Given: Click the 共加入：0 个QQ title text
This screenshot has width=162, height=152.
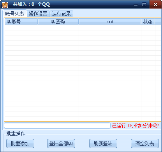Looking at the screenshot, I should pyautogui.click(x=31, y=4).
